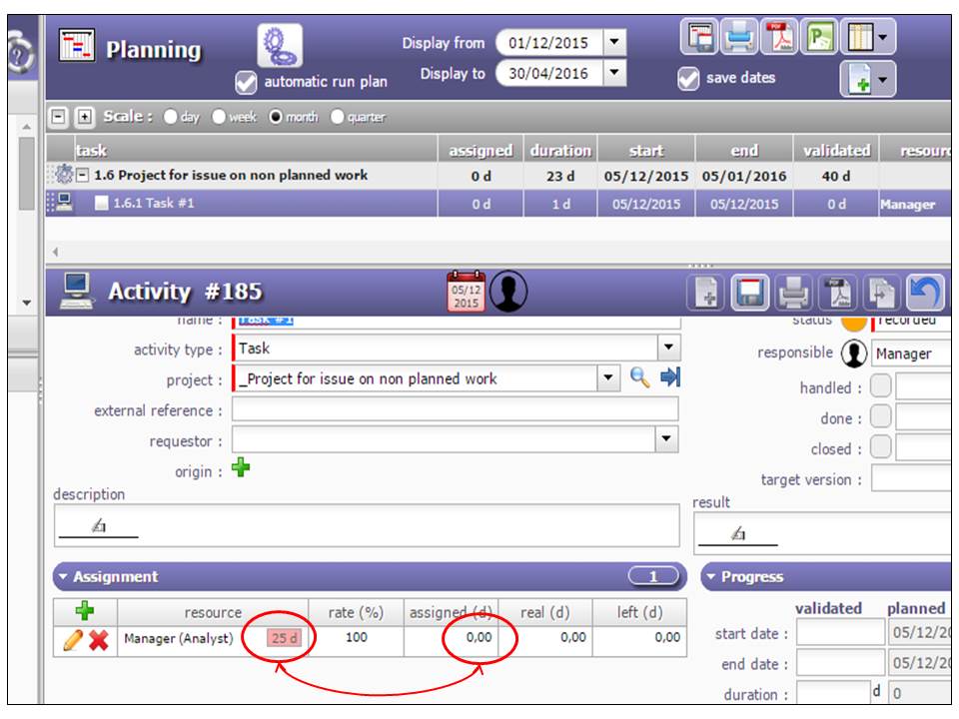The width and height of the screenshot is (959, 719).
Task: Print the planning from top toolbar
Action: (x=739, y=38)
